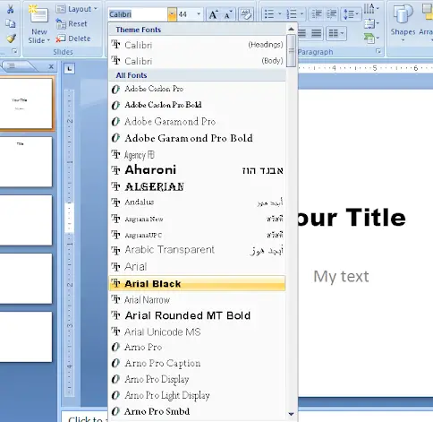Collapse the font list dropdown arrow
This screenshot has width=433, height=422.
pos(172,14)
